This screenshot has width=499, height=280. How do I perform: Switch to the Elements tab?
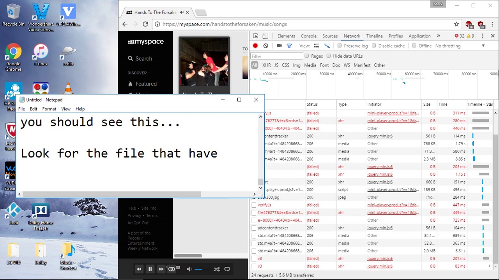[x=286, y=36]
